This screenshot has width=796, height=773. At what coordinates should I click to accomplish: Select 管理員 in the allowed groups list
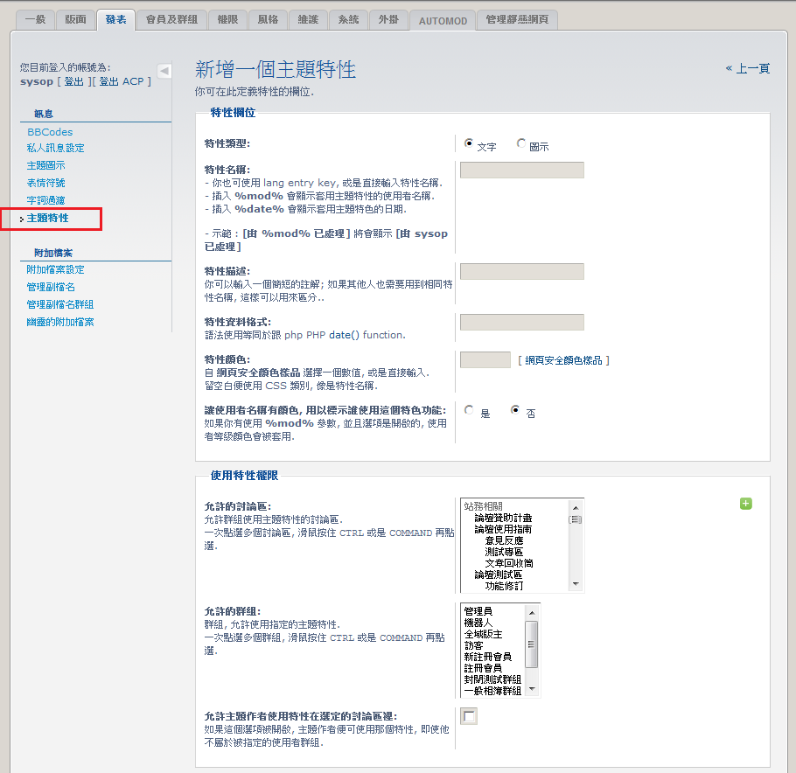(478, 610)
